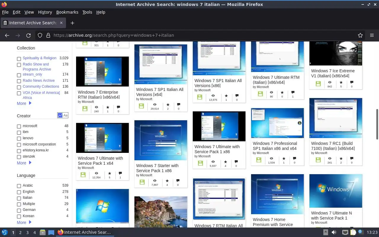This screenshot has height=237, width=379.
Task: Open file manager from the taskbar
Action: (43, 233)
